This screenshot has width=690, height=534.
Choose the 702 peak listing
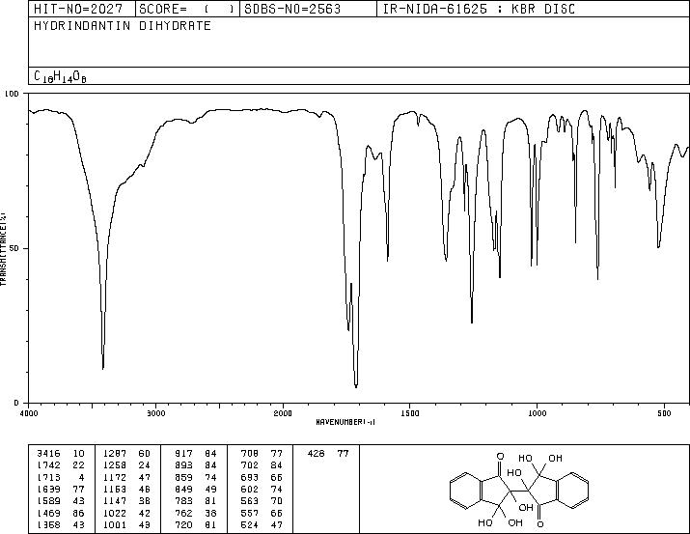(262, 465)
